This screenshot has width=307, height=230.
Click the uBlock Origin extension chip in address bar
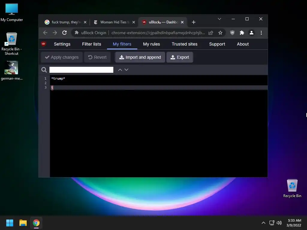coord(91,33)
